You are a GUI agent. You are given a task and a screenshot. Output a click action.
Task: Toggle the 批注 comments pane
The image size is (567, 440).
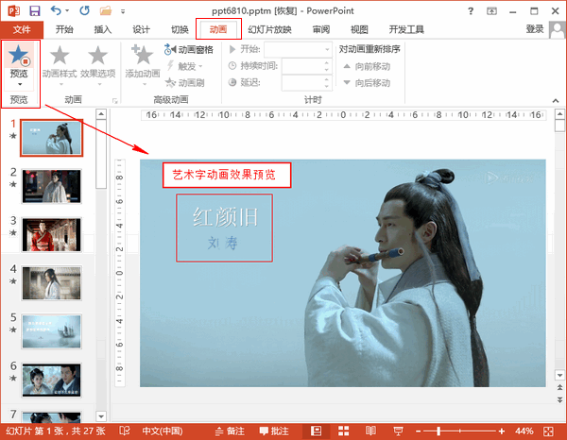pos(274,432)
